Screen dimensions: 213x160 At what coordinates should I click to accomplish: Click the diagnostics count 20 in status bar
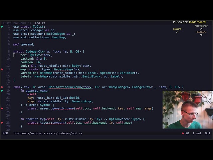187,133
